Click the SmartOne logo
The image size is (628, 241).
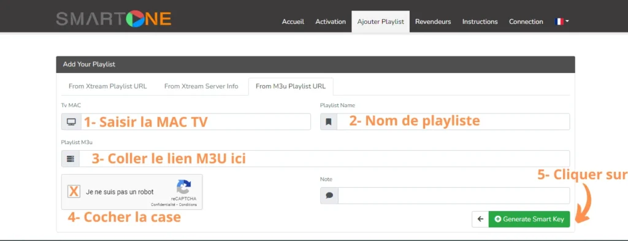(113, 19)
